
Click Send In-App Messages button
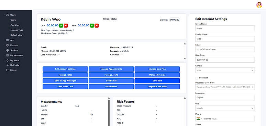point(65,81)
